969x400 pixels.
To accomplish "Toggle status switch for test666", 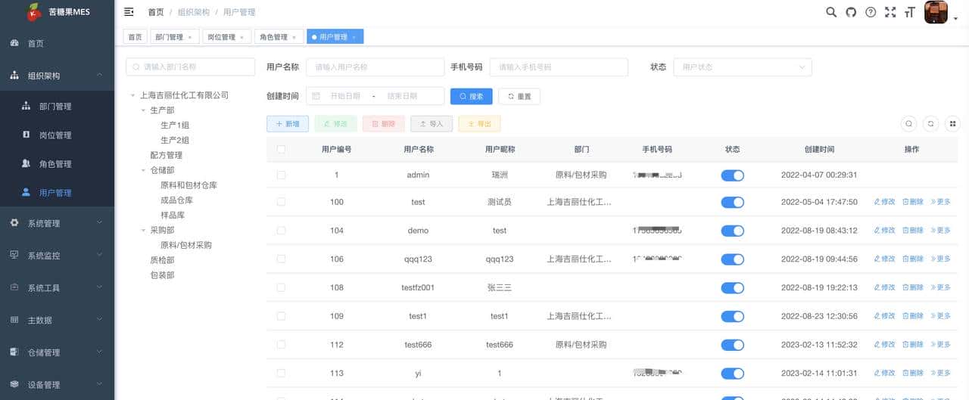I will (732, 345).
